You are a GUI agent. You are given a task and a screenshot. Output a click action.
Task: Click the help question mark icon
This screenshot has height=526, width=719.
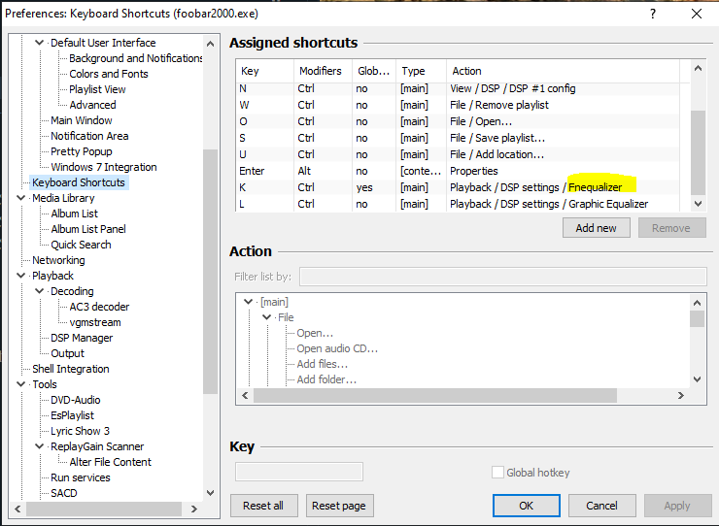click(651, 14)
